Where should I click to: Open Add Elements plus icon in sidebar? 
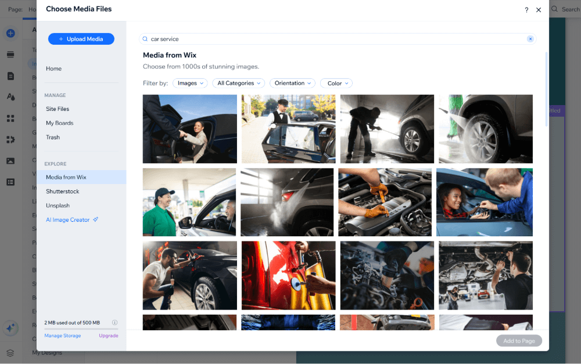(10, 33)
